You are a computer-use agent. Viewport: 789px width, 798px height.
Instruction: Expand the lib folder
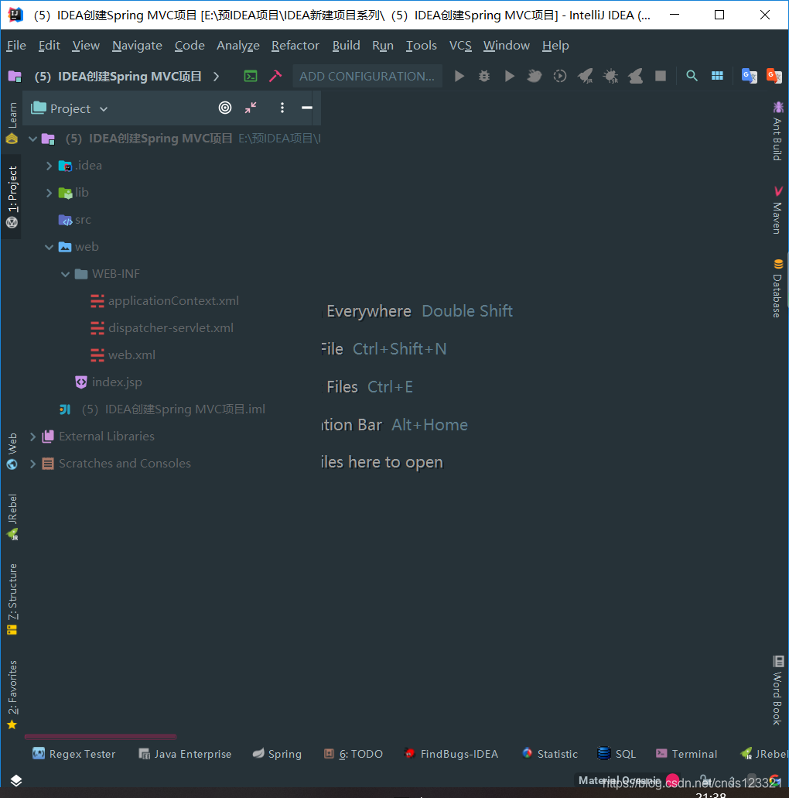[49, 193]
